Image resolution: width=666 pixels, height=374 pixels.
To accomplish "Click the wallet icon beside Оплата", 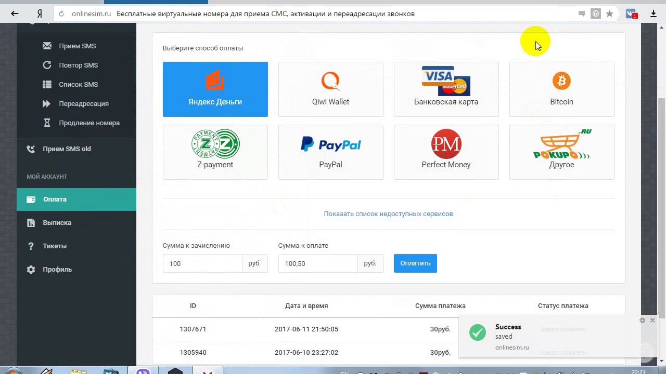I will pos(31,199).
